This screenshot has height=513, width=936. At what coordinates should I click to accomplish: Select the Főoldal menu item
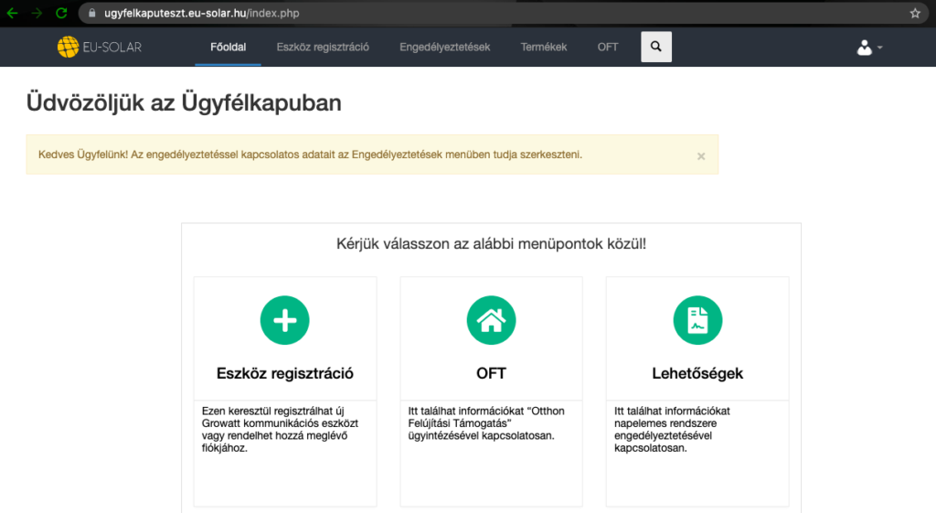(x=228, y=48)
